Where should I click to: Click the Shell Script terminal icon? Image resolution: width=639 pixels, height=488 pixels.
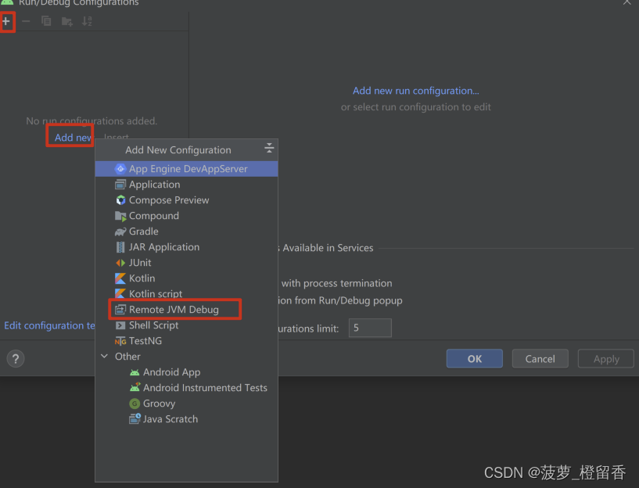tap(120, 325)
